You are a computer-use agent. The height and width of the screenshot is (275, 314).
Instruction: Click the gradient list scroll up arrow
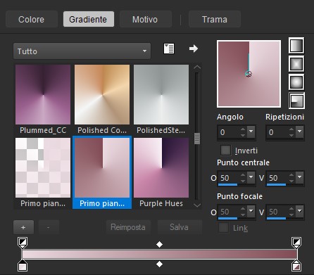point(197,68)
